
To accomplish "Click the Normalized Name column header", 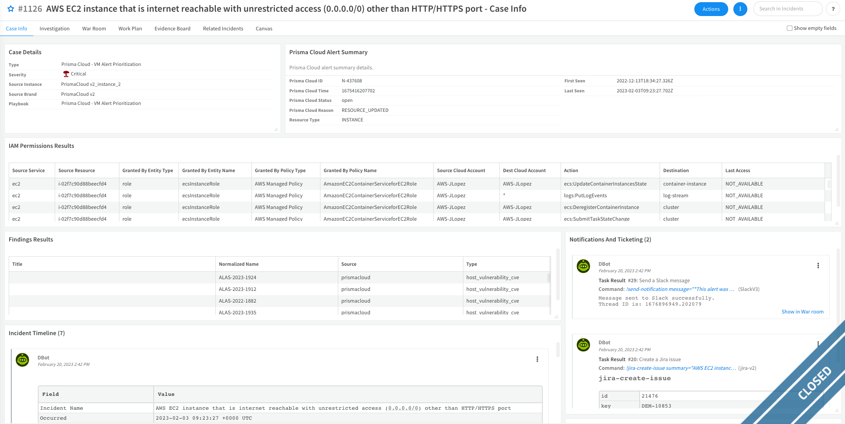I will [239, 264].
